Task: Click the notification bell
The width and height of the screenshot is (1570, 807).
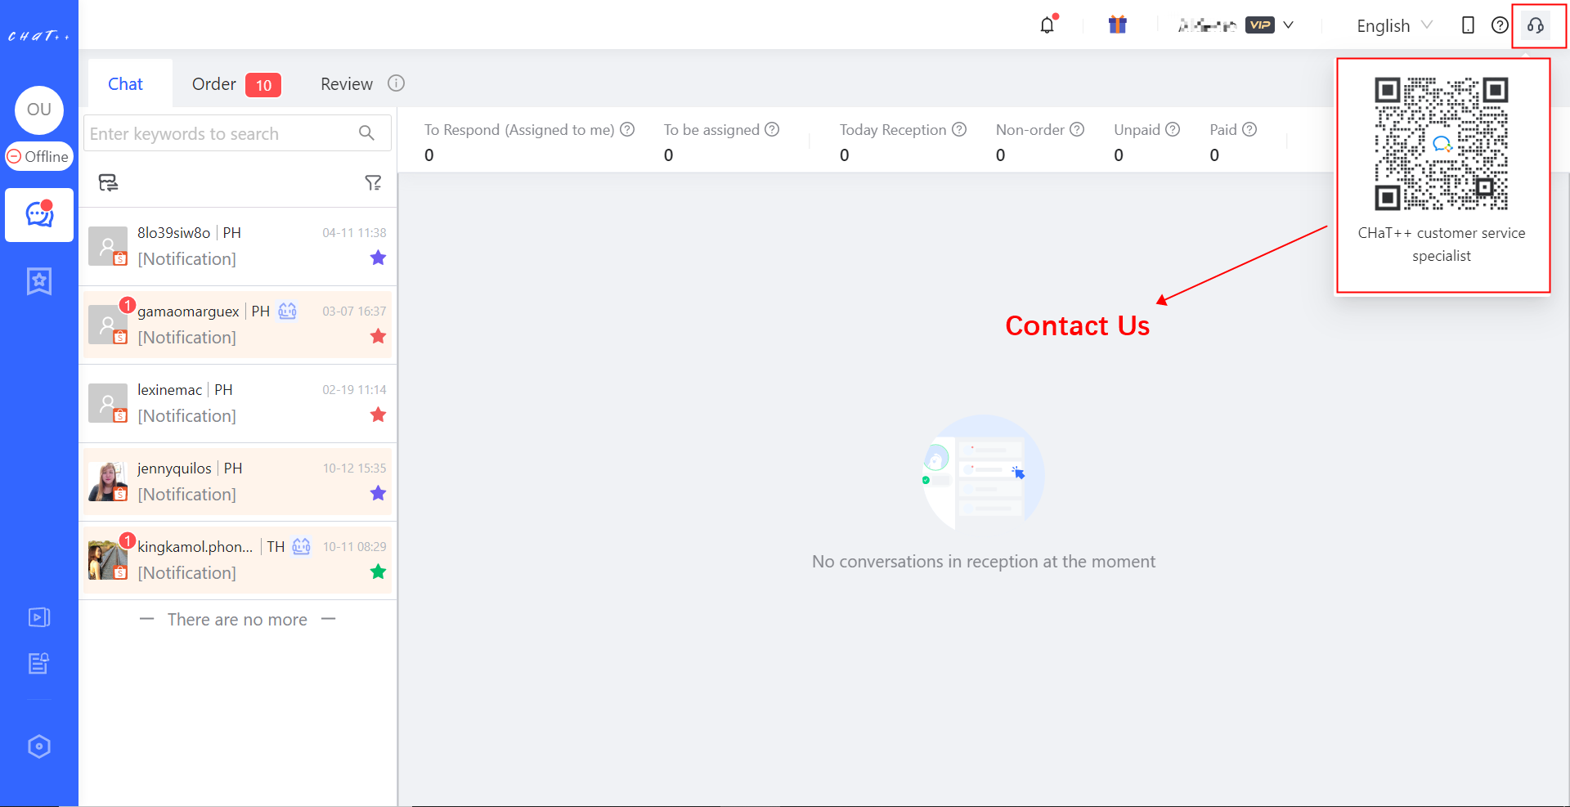Action: pyautogui.click(x=1047, y=25)
